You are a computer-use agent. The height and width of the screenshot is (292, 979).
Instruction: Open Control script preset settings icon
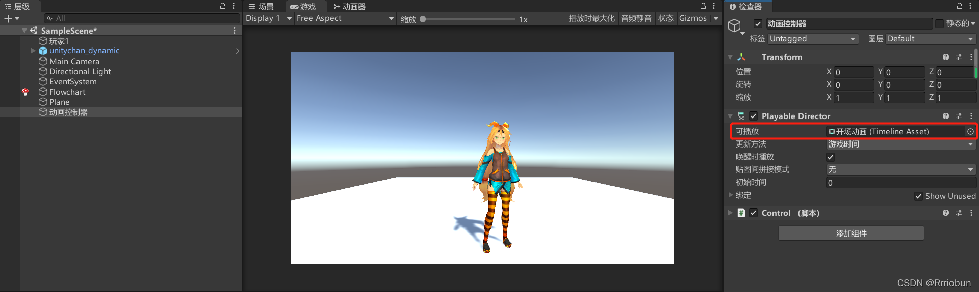tap(959, 213)
